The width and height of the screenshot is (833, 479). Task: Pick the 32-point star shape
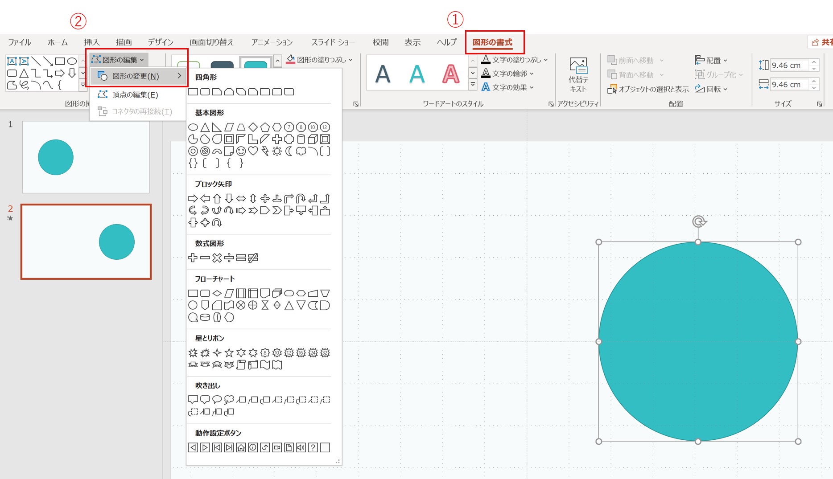[325, 353]
